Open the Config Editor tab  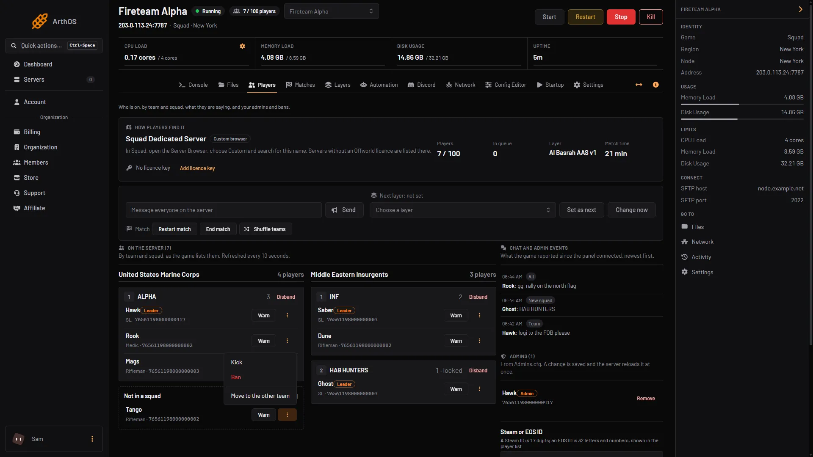(x=506, y=85)
